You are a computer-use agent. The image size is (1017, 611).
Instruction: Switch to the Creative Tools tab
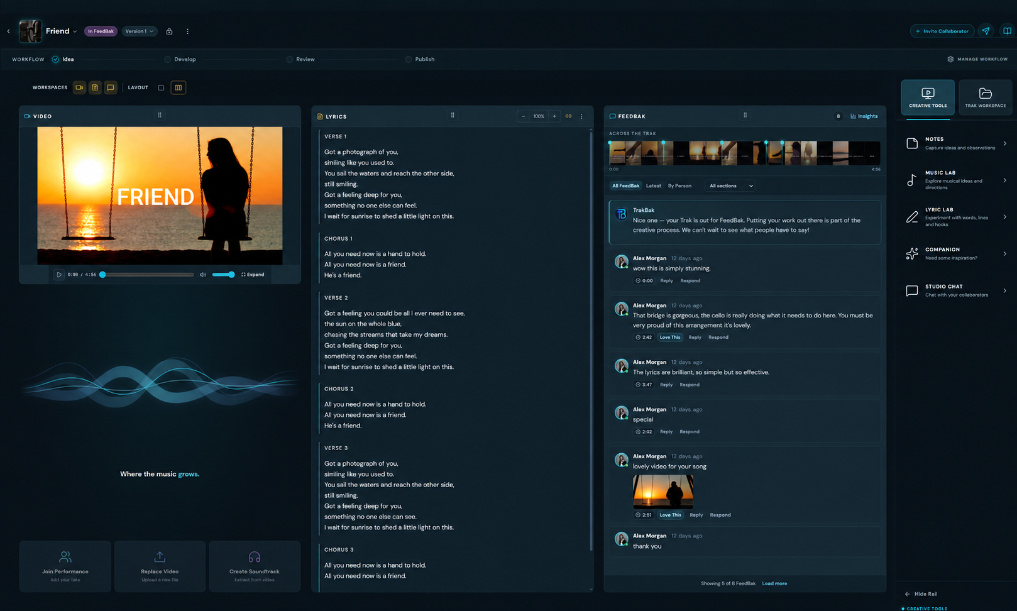pyautogui.click(x=928, y=97)
